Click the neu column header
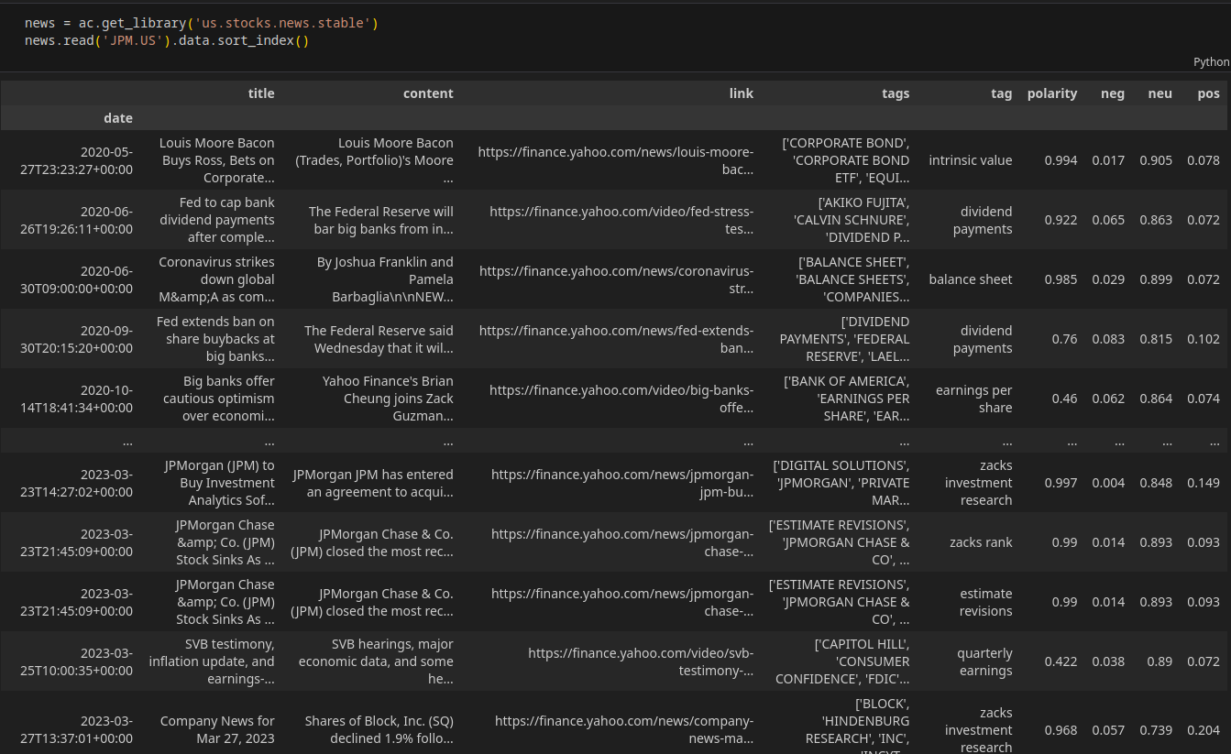The image size is (1231, 754). 1160,93
